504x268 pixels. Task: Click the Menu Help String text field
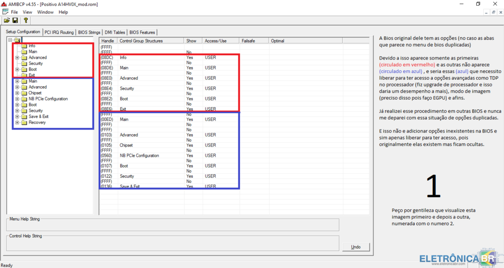(172, 225)
